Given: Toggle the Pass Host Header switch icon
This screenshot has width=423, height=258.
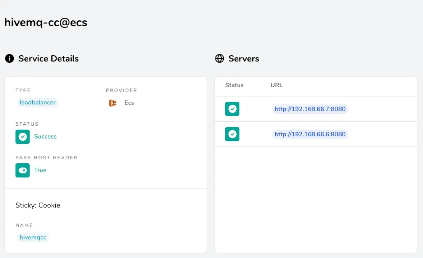Looking at the screenshot, I should (23, 170).
